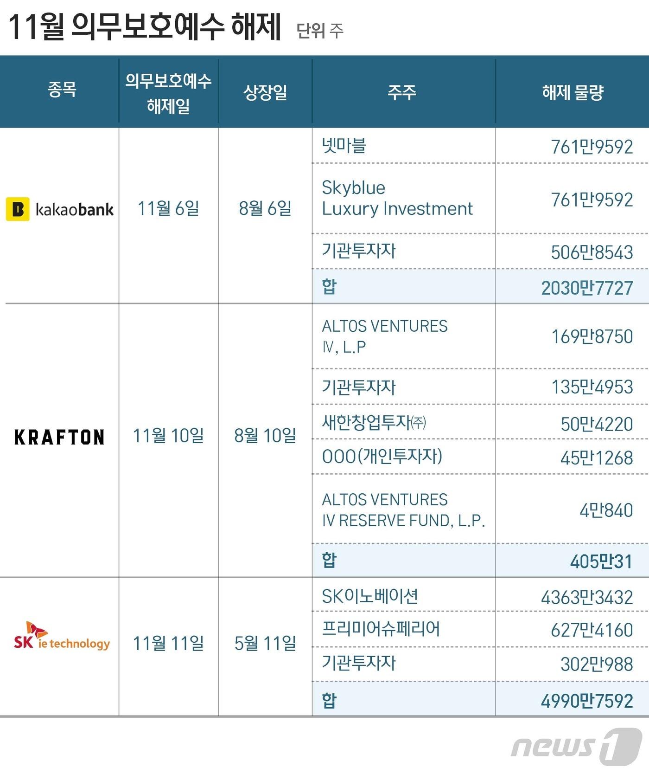Click the 새한창업투자 shareholder cell
This screenshot has height=774, width=649.
374,422
